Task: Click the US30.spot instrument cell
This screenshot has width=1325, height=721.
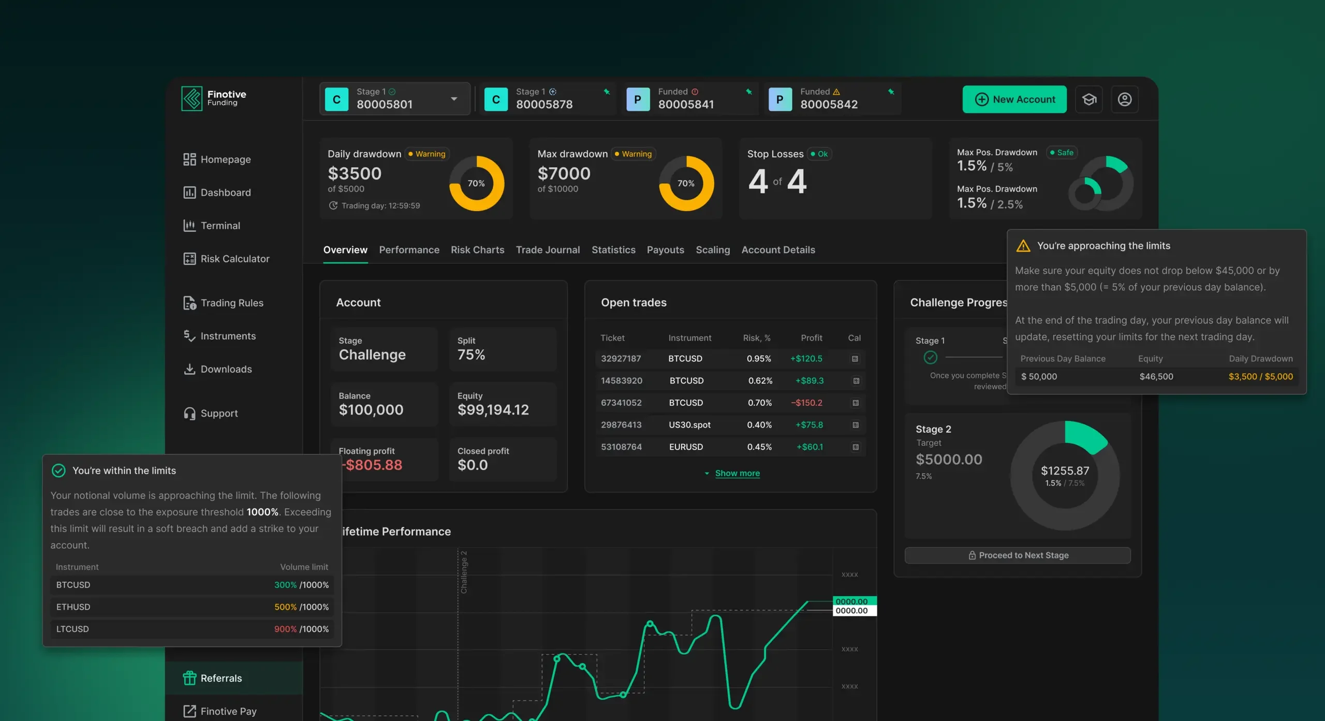Action: [x=689, y=425]
